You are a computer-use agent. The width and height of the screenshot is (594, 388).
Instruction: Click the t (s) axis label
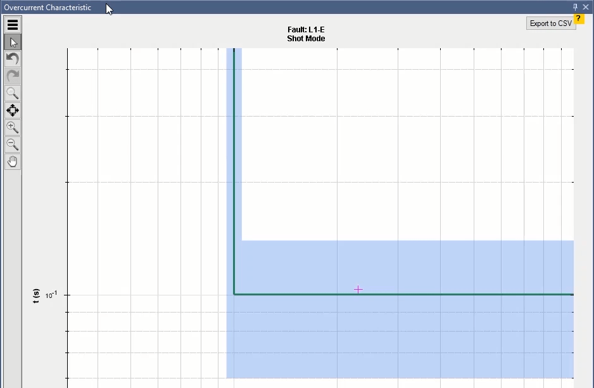(x=36, y=296)
